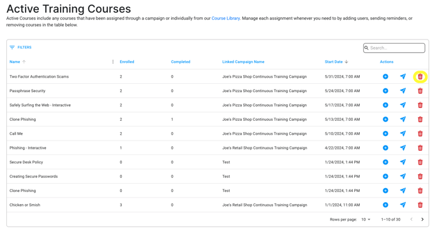Viewport: 439px width, 232px height.
Task: Add users to Secure Desk Policy course
Action: coord(385,162)
